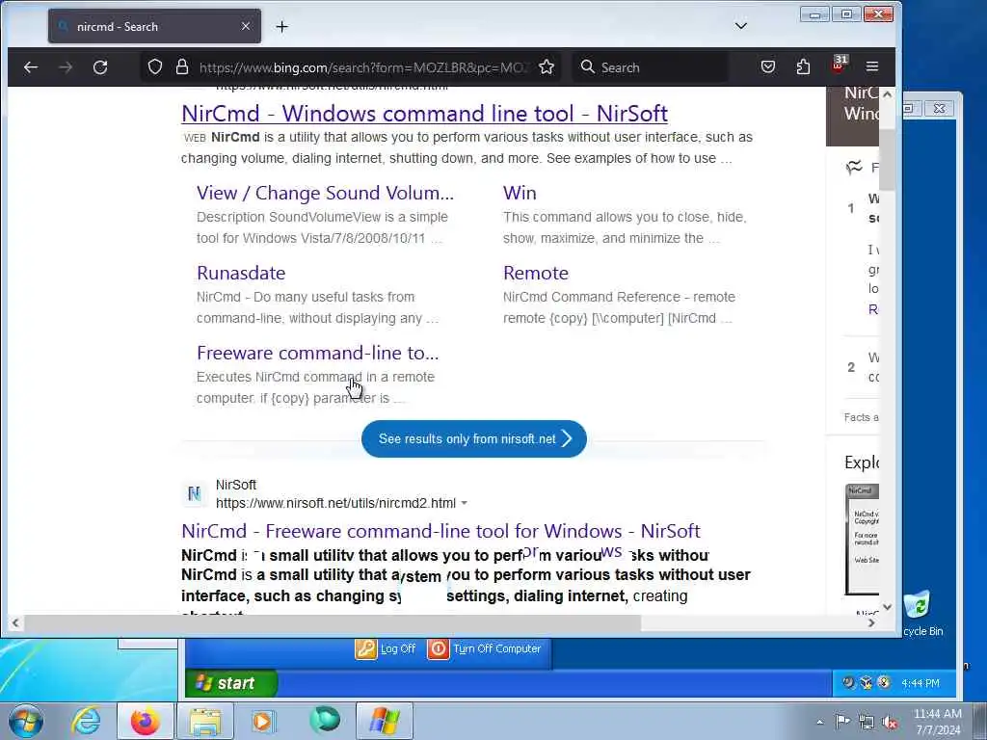Image resolution: width=987 pixels, height=740 pixels.
Task: Click the XP tray clock 4:44 PM
Action: 920,683
